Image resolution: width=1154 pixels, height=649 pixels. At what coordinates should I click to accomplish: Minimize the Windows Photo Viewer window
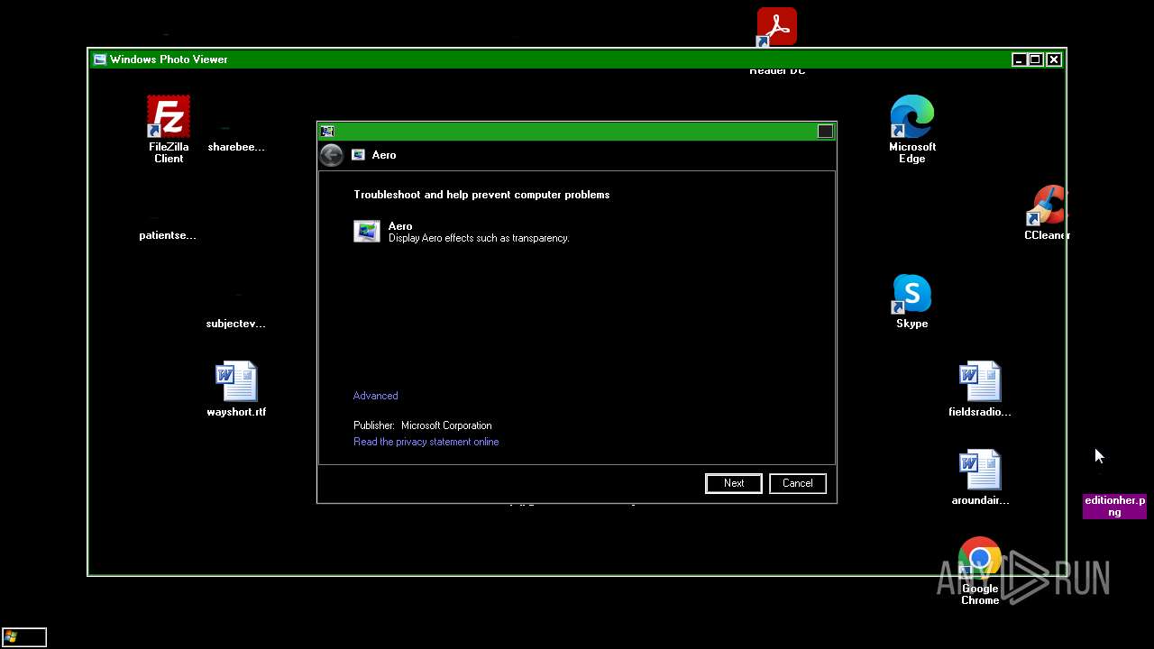(x=1019, y=59)
